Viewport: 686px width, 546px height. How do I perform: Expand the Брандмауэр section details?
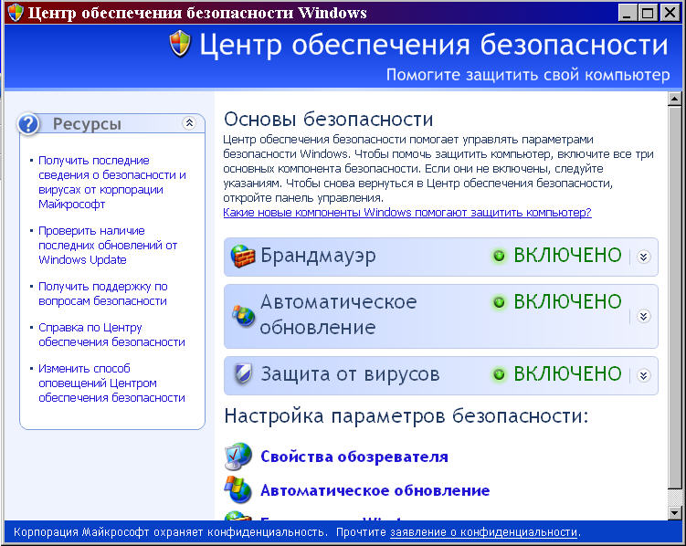coord(644,257)
